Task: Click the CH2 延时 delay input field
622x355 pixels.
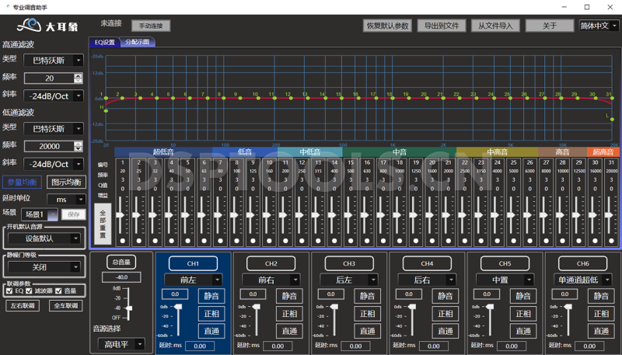Action: 278,346
